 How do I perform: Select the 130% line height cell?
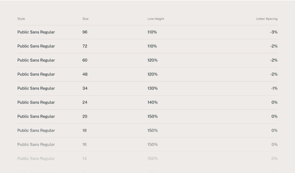153,88
